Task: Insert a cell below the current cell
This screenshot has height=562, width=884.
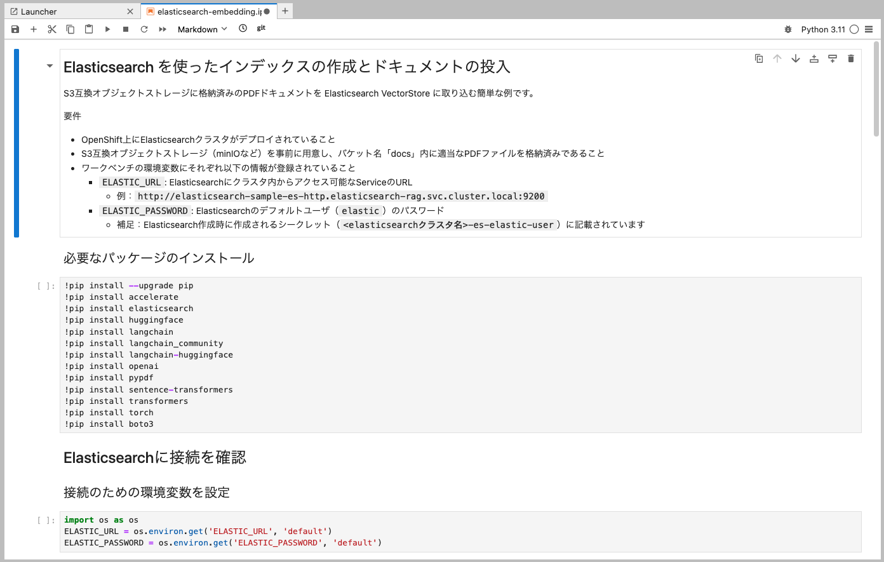Action: [833, 58]
